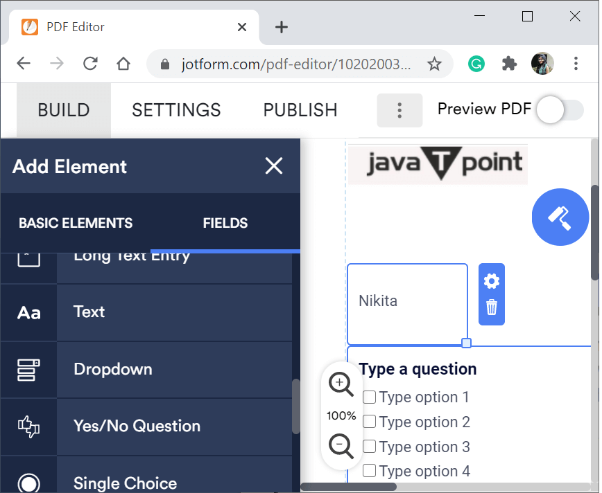Maximize the browser window
602x493 pixels.
point(527,16)
